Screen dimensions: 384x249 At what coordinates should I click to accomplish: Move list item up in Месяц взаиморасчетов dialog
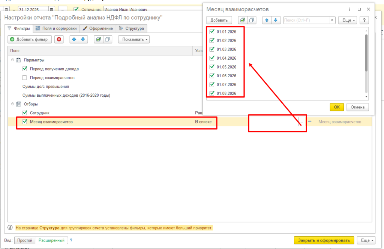pyautogui.click(x=267, y=20)
